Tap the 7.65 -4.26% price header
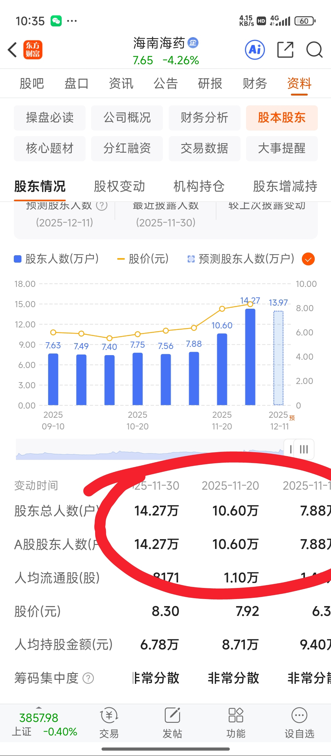331x756 pixels. click(166, 60)
